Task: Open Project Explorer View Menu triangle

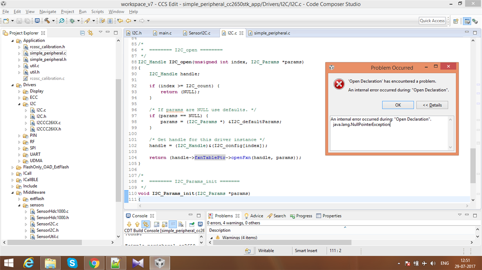Action: [x=100, y=32]
